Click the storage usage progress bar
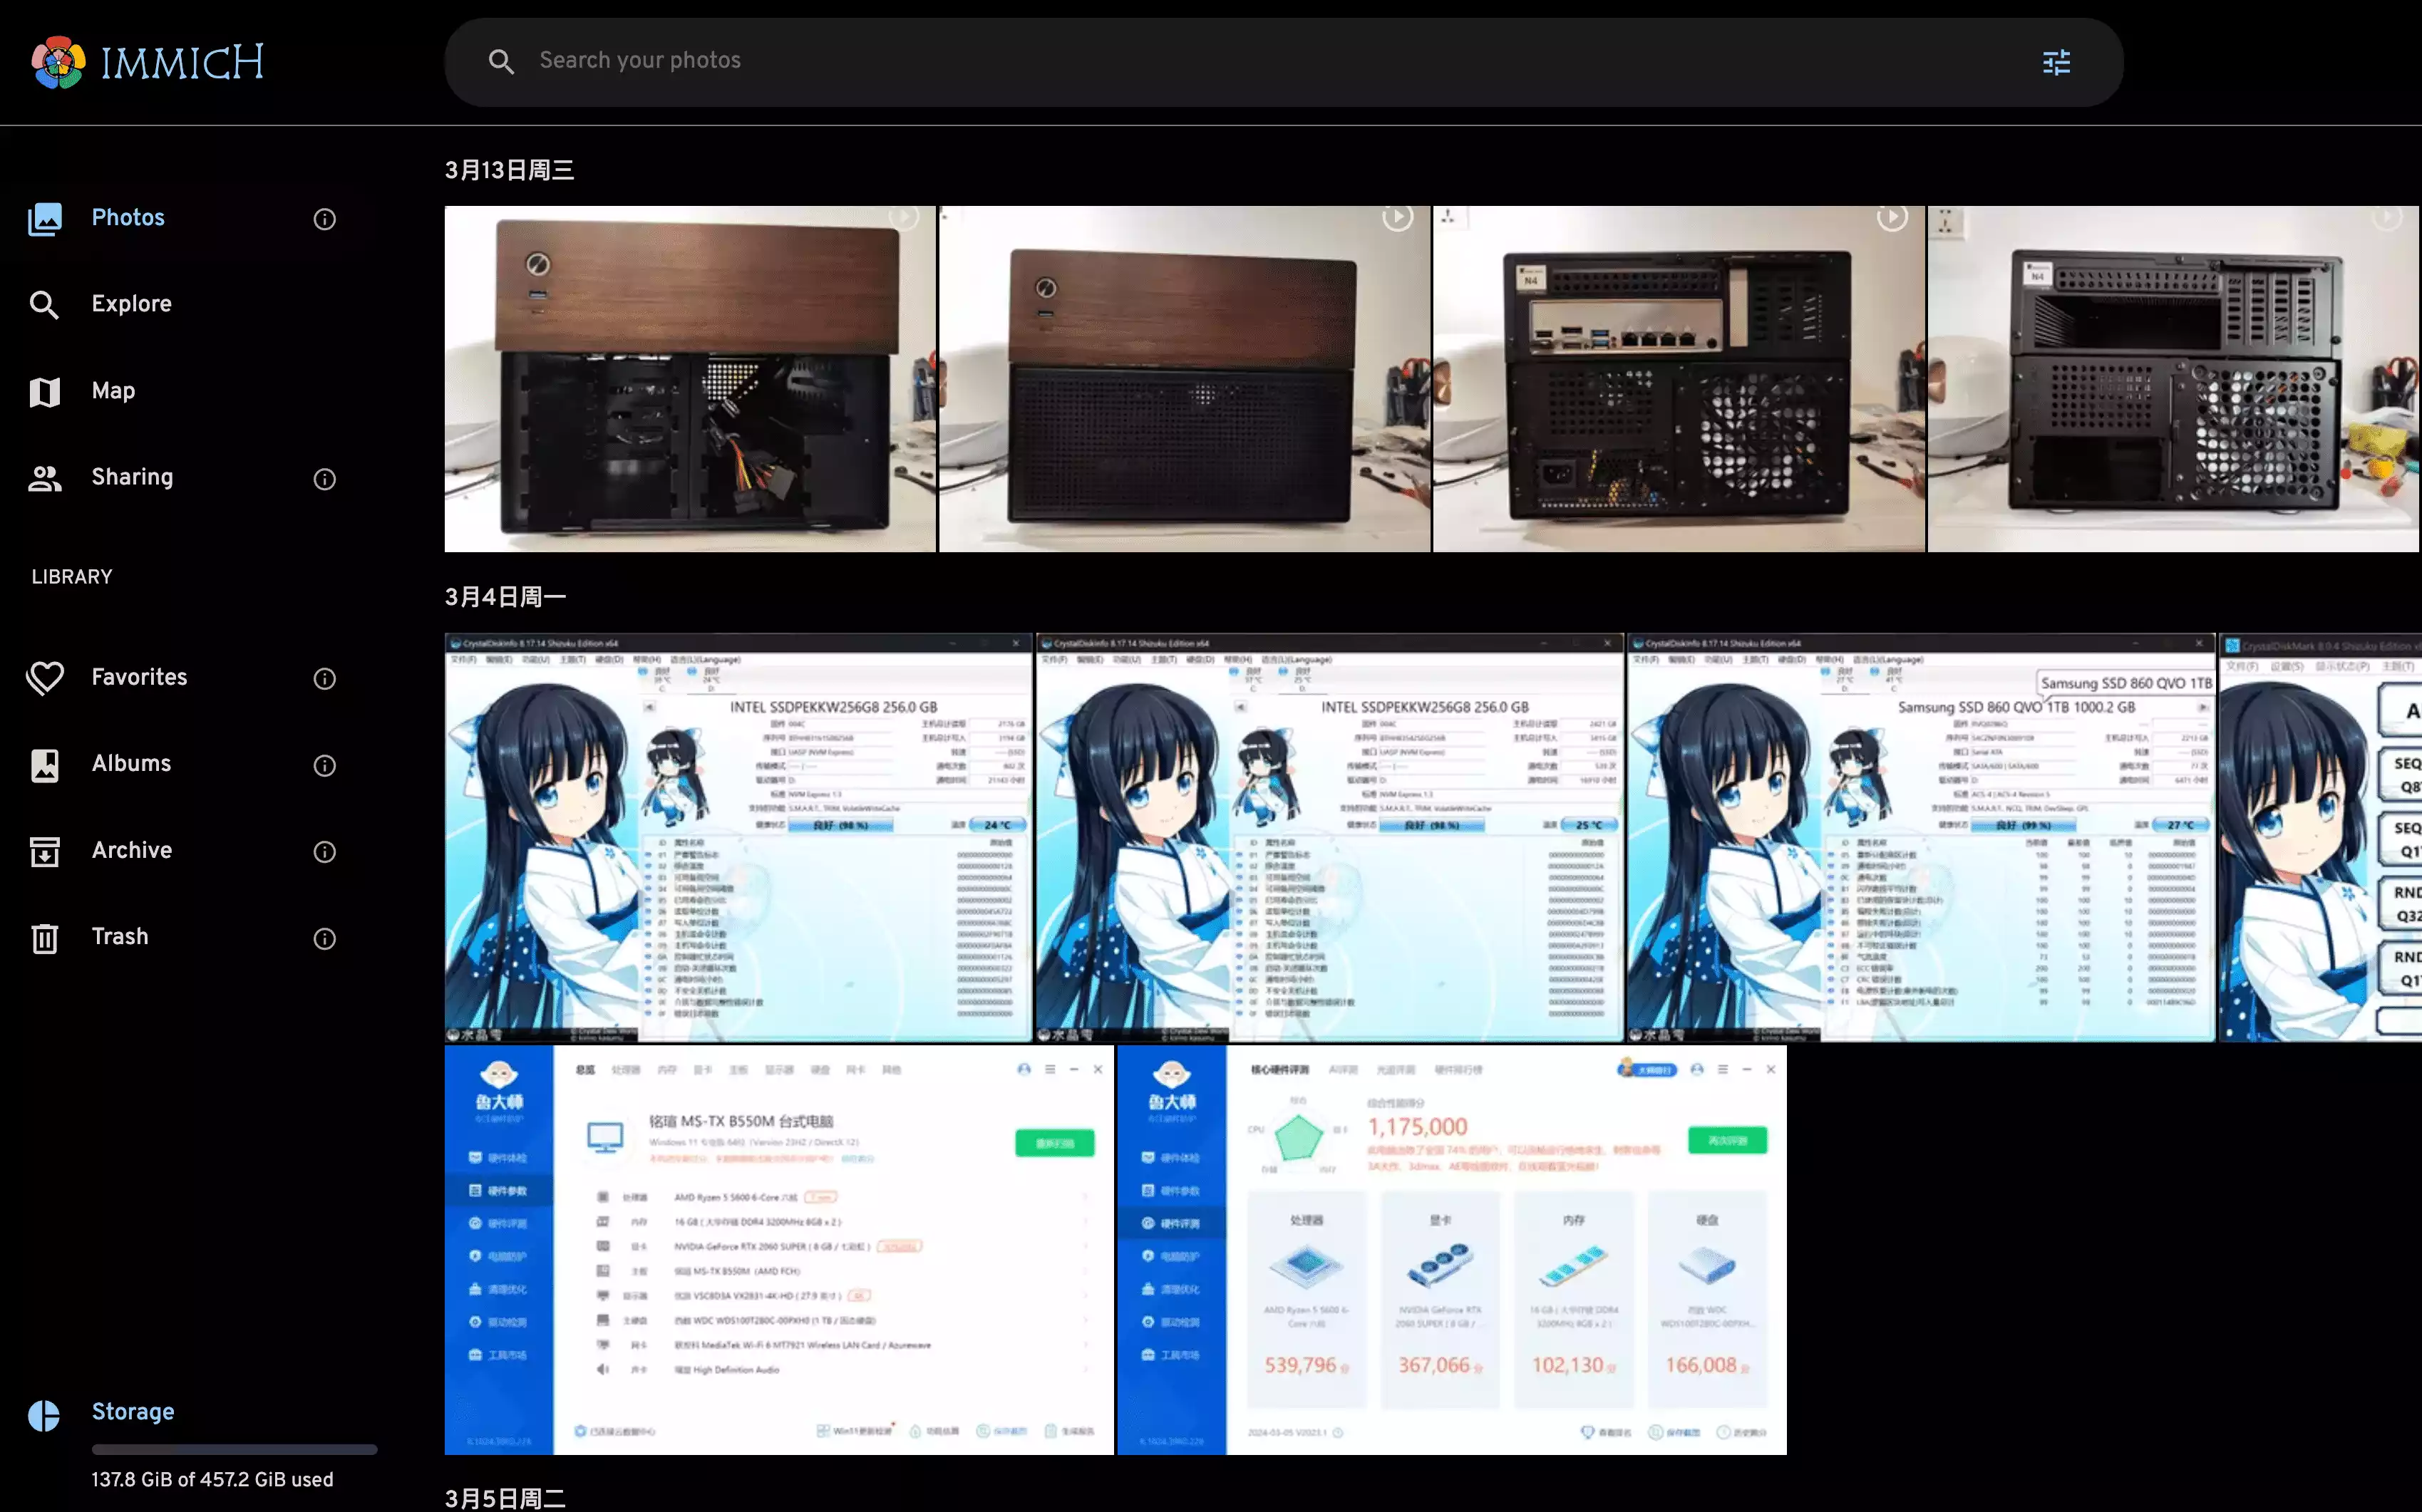 click(234, 1449)
